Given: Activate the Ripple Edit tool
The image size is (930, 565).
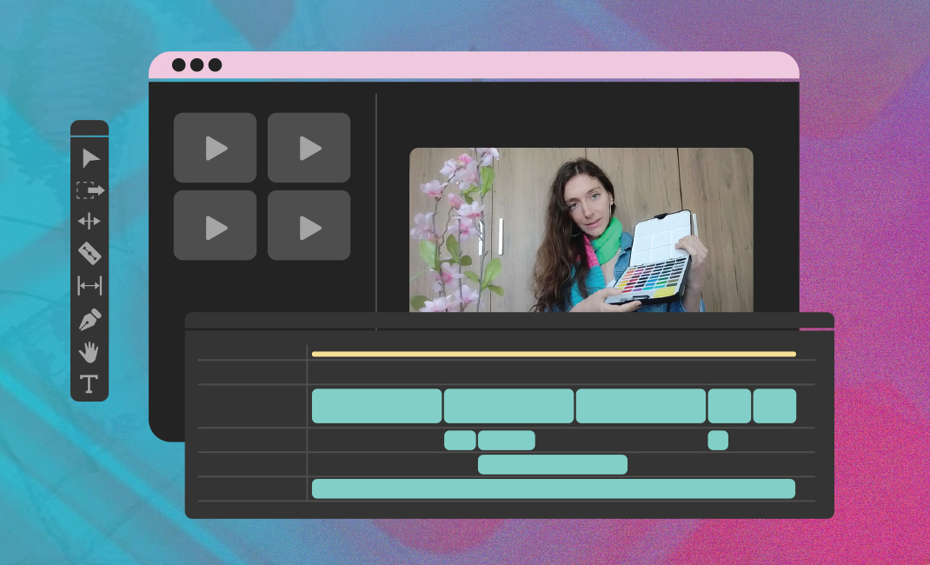Looking at the screenshot, I should [90, 222].
